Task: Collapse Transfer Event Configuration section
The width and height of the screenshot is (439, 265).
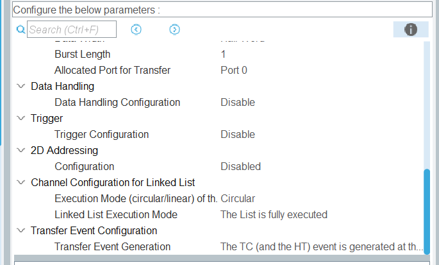Action: (21, 230)
